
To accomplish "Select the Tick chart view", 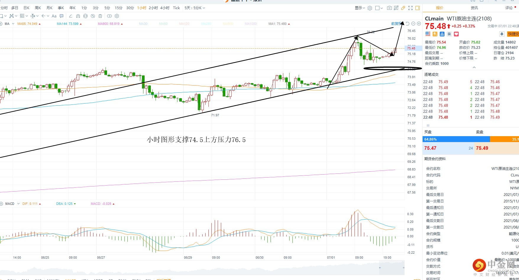I will tap(176, 8).
